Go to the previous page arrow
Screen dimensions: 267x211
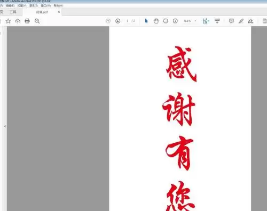tap(108, 21)
